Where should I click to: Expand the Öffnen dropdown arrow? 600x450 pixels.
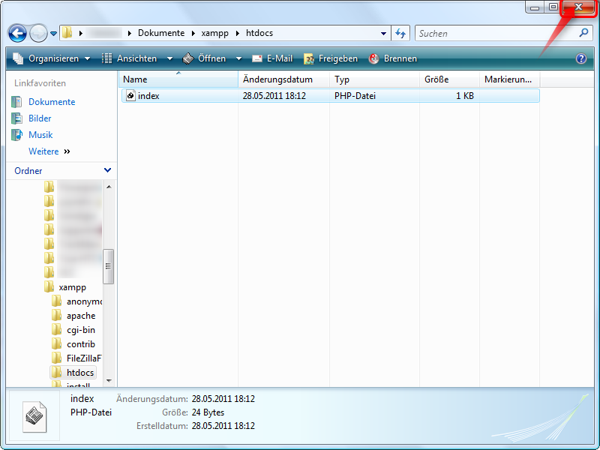(x=238, y=58)
